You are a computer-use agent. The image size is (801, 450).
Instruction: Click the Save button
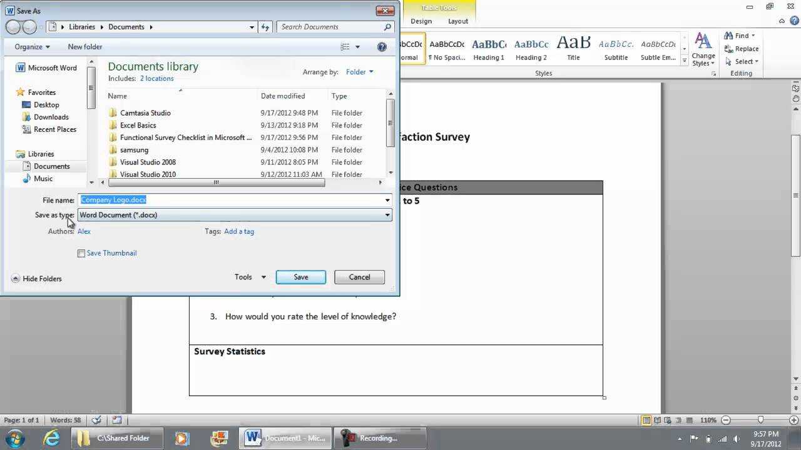(300, 277)
